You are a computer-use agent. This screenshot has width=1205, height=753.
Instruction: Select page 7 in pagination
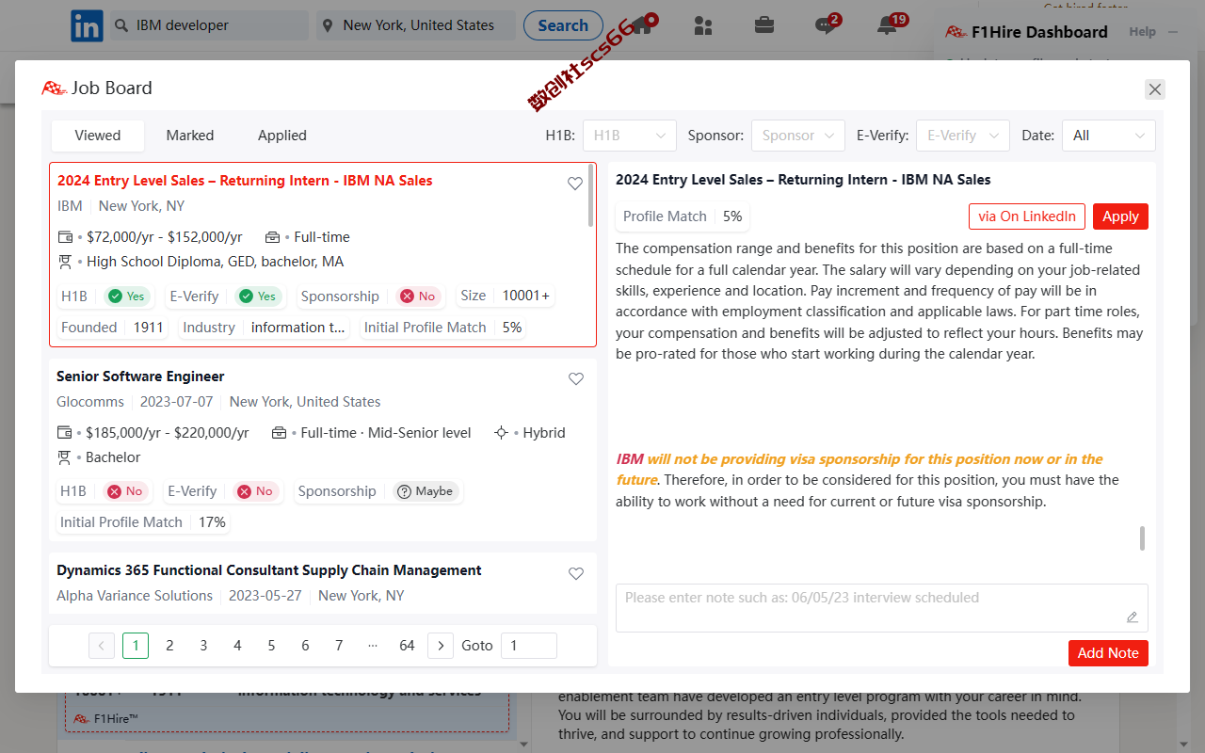[x=339, y=646]
